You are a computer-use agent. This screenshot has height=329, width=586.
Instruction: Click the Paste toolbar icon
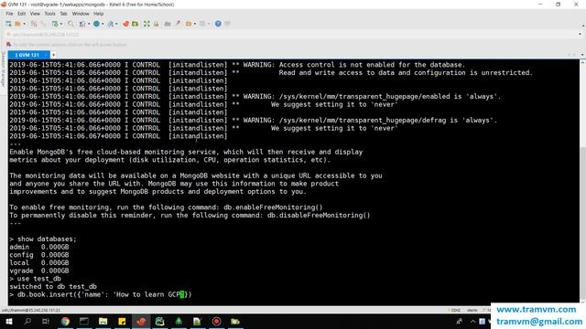point(43,24)
